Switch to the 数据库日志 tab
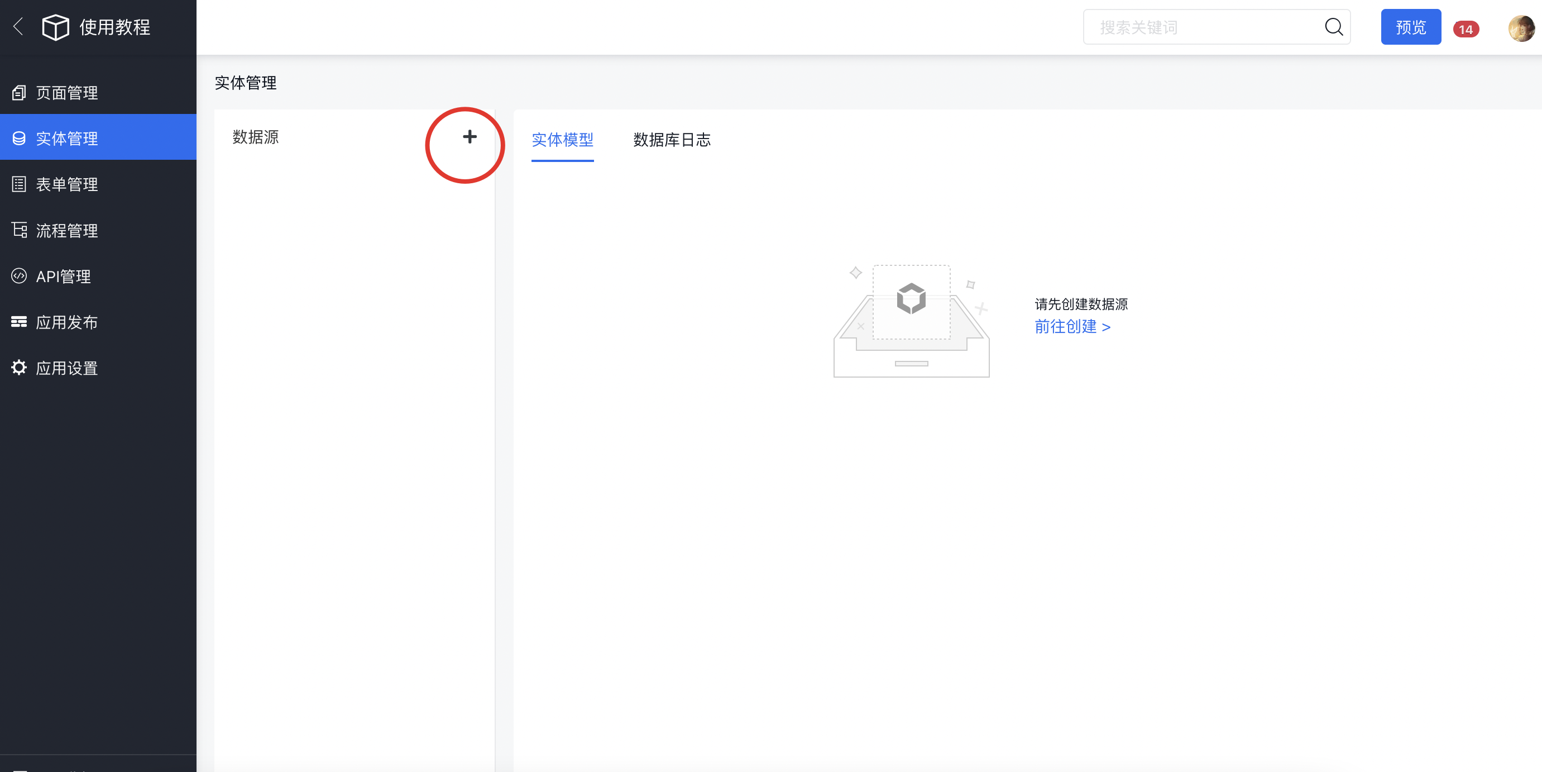 point(672,140)
